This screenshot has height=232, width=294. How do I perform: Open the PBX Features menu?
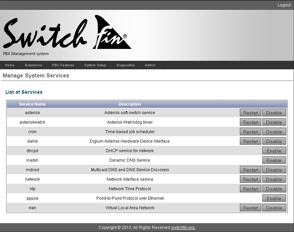click(63, 65)
